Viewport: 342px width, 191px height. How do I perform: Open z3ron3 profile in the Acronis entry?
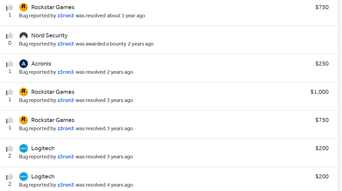coord(66,72)
